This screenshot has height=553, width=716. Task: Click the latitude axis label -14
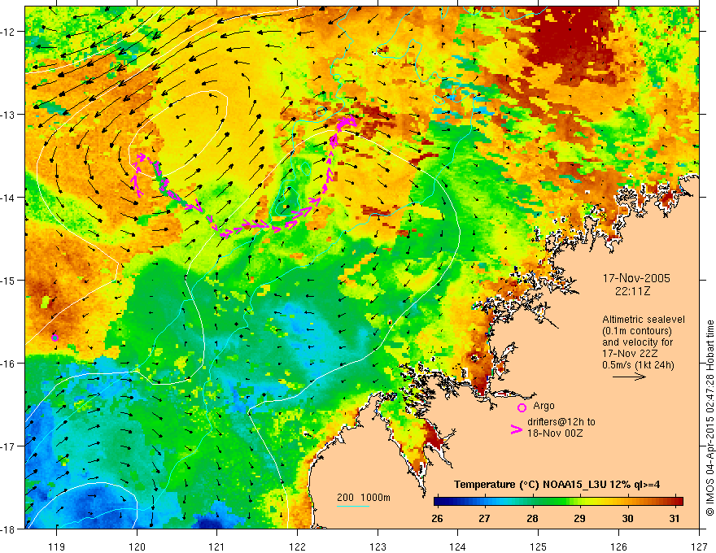(8, 197)
